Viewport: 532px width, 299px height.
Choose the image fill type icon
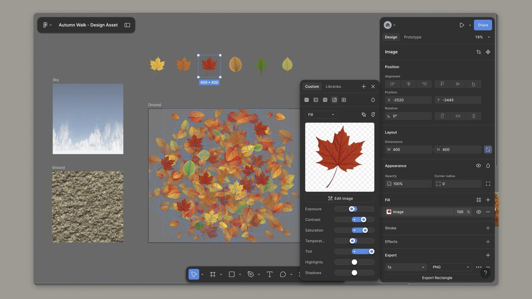[334, 100]
